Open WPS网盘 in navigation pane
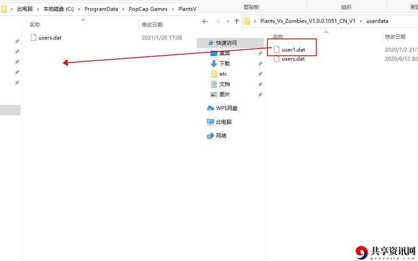Image resolution: width=418 pixels, height=261 pixels. 226,108
